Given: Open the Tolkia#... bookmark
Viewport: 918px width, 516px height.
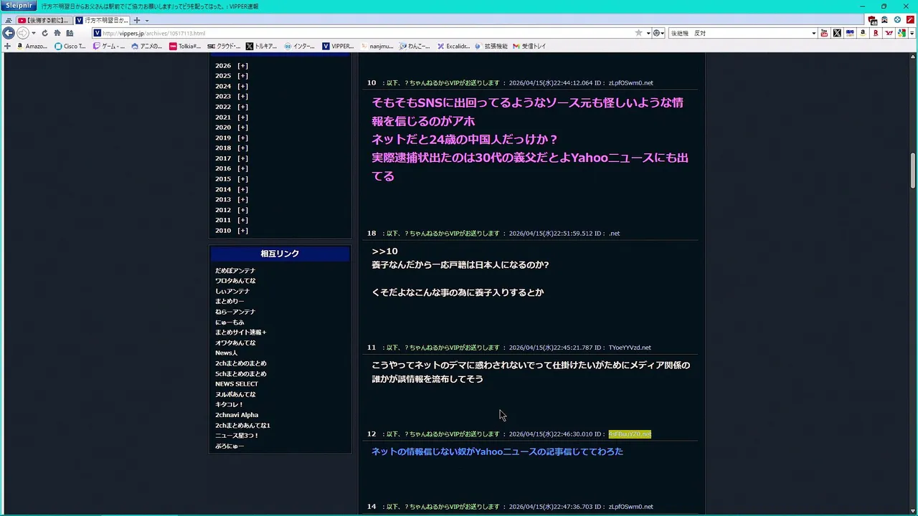Looking at the screenshot, I should [x=185, y=46].
